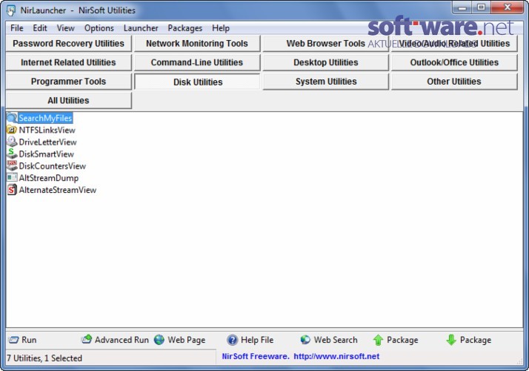This screenshot has height=371, width=529.
Task: Switch to Video/Audio Related Utilities category
Action: click(x=454, y=44)
